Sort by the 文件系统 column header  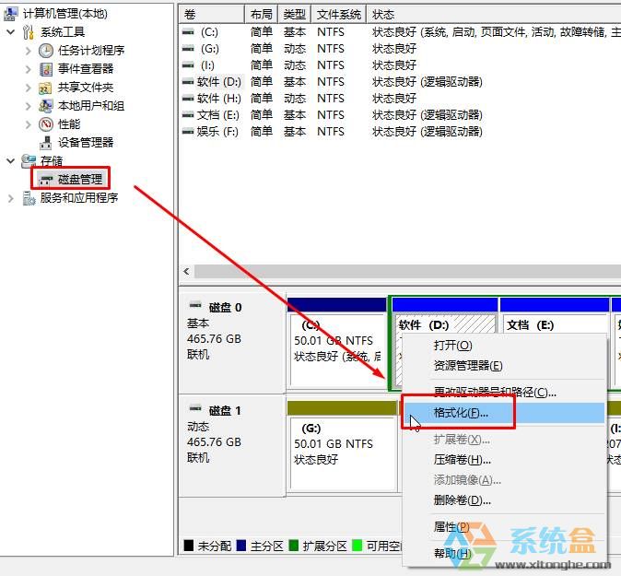click(x=339, y=15)
